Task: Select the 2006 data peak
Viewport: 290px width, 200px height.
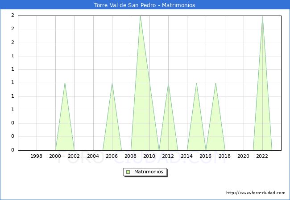Action: [x=112, y=83]
